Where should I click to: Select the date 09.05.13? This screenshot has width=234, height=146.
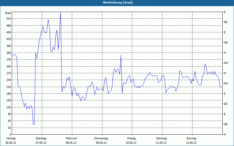pos(101,143)
